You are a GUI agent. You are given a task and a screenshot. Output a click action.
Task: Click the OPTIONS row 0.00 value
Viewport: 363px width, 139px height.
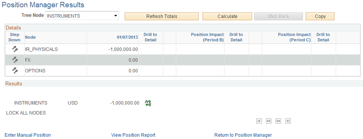click(133, 71)
